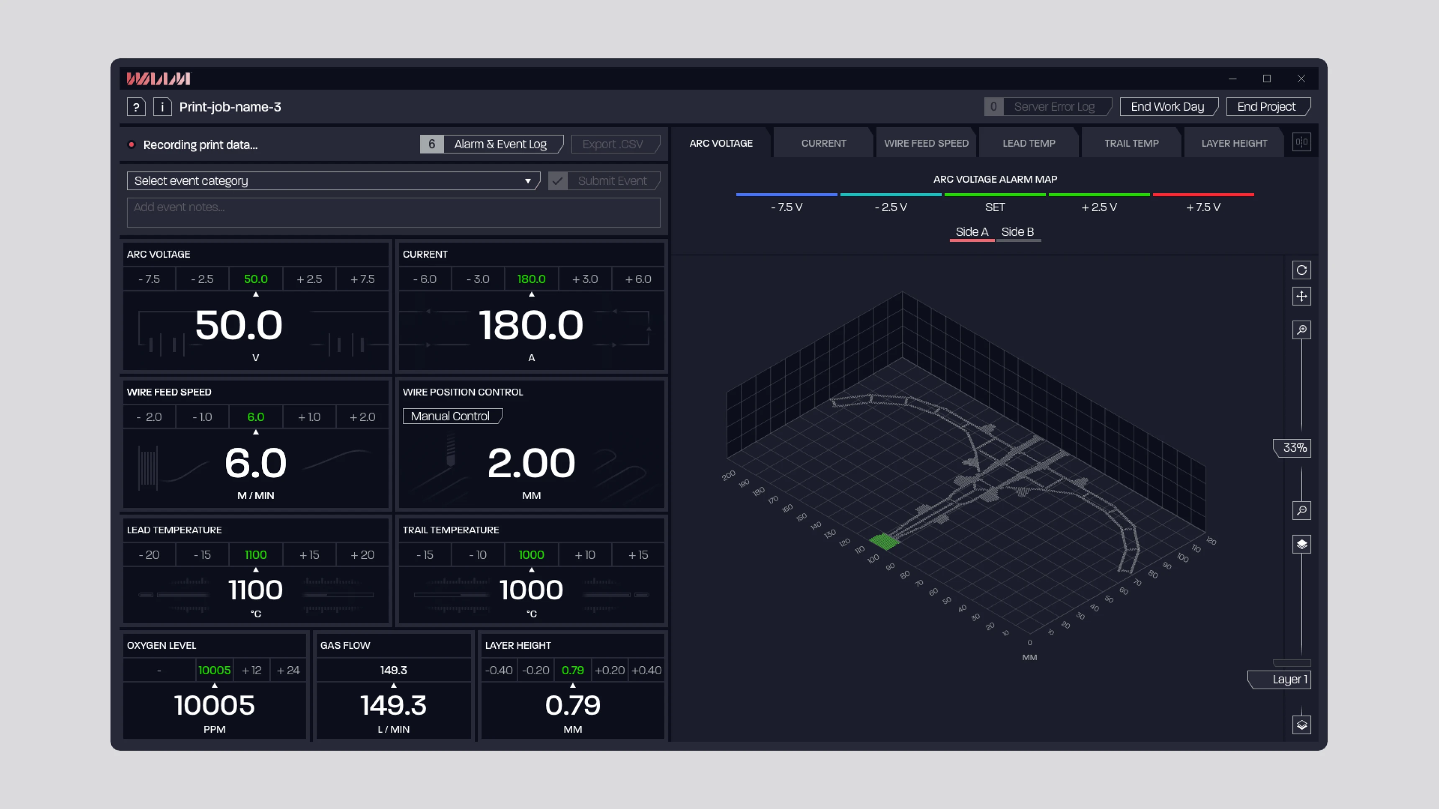Open the Alarm & Event Log

point(501,143)
